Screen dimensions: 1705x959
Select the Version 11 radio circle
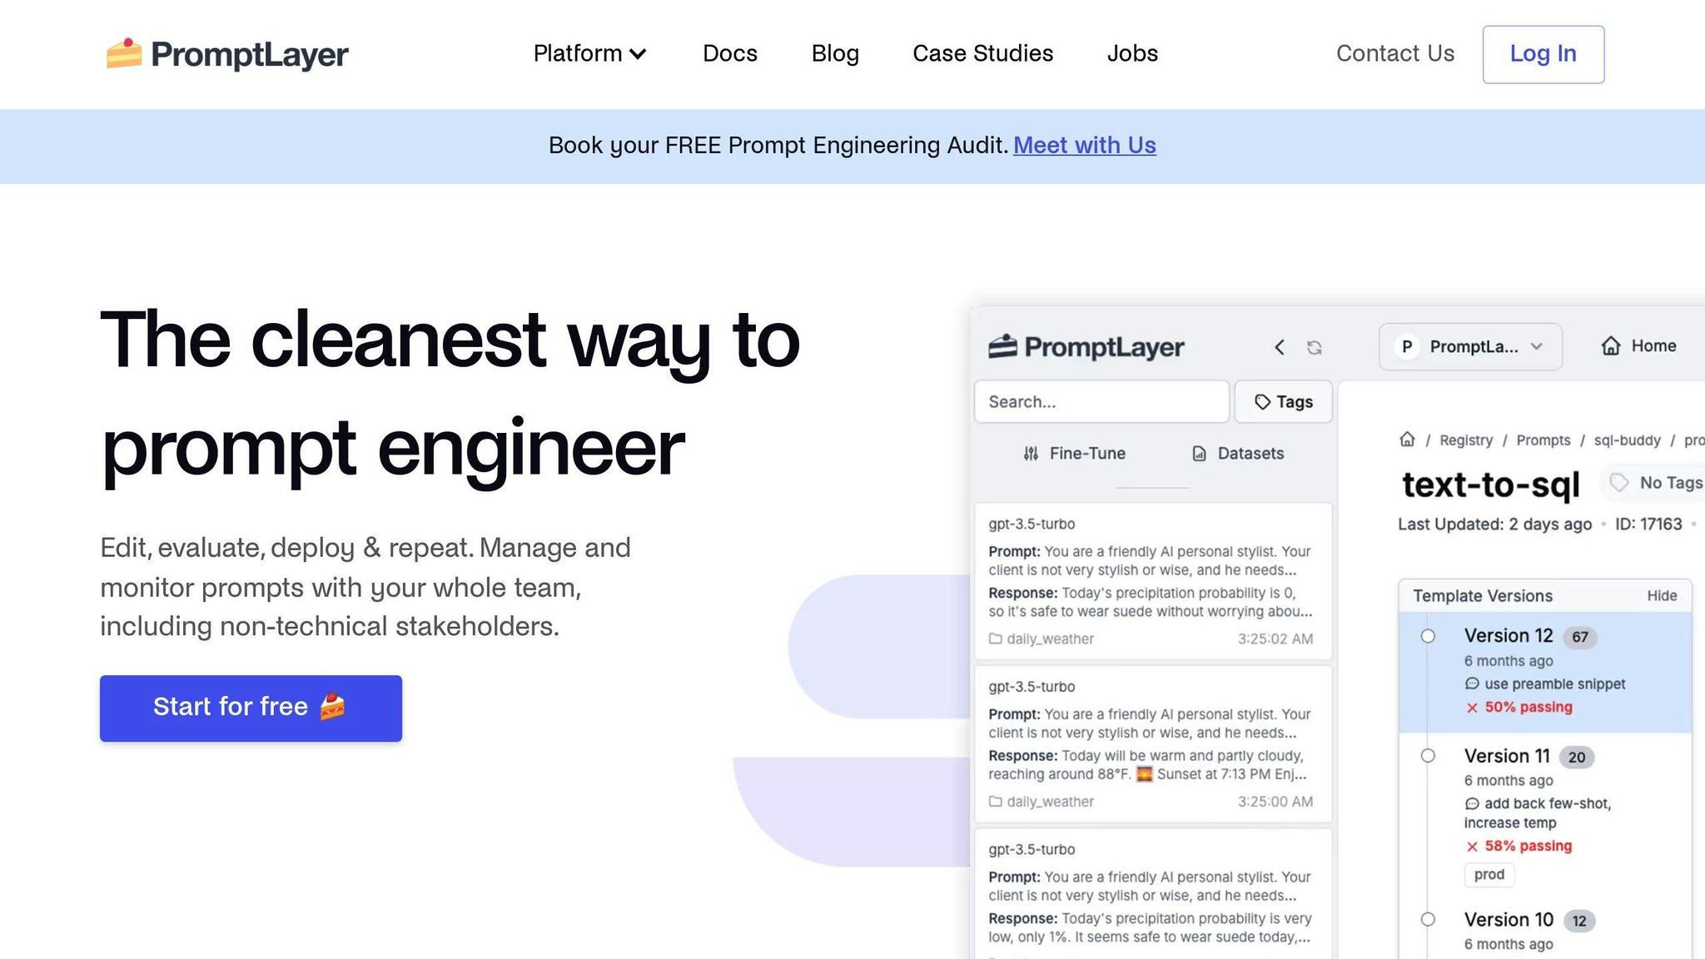click(1428, 756)
